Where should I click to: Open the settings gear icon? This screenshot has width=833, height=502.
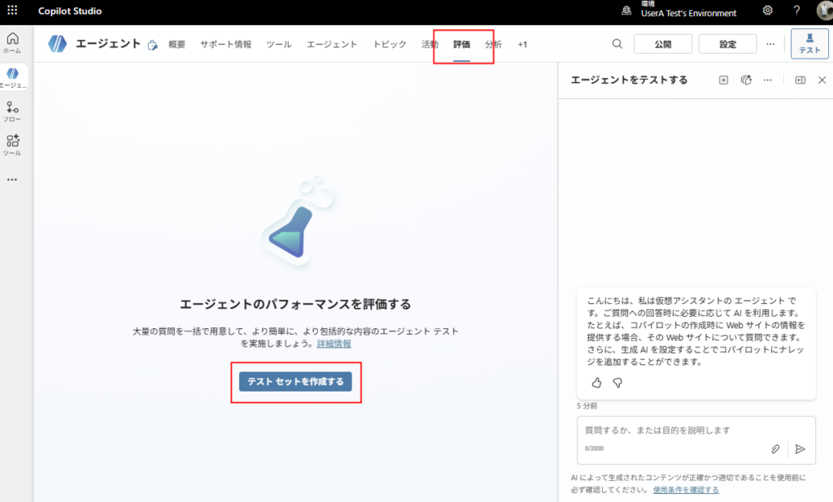[x=768, y=11]
